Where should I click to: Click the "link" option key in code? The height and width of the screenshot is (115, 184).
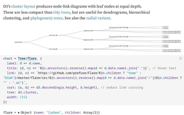click(x=11, y=73)
